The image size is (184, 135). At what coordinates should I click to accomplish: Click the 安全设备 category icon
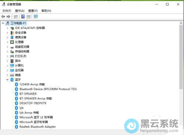[x=12, y=33]
